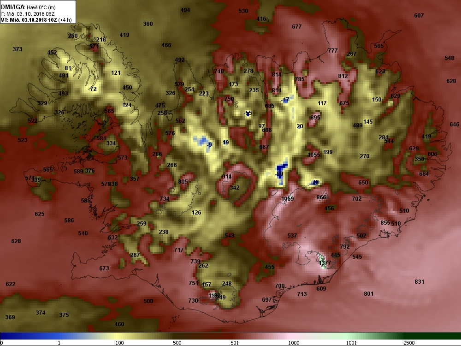Click the map value 623

380,71
